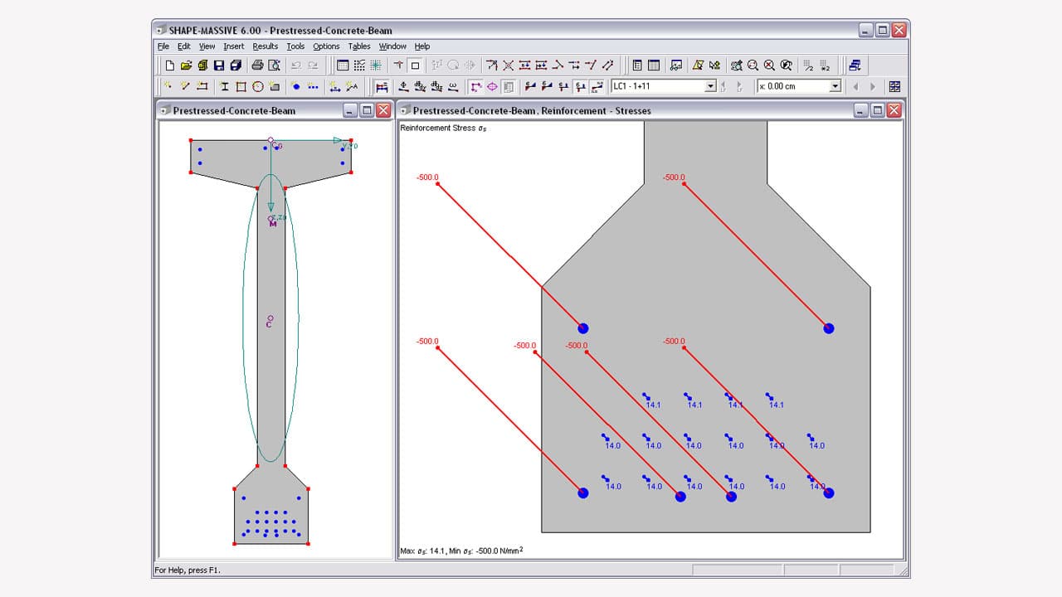Open the Tables menu
The height and width of the screenshot is (597, 1062).
click(x=358, y=46)
